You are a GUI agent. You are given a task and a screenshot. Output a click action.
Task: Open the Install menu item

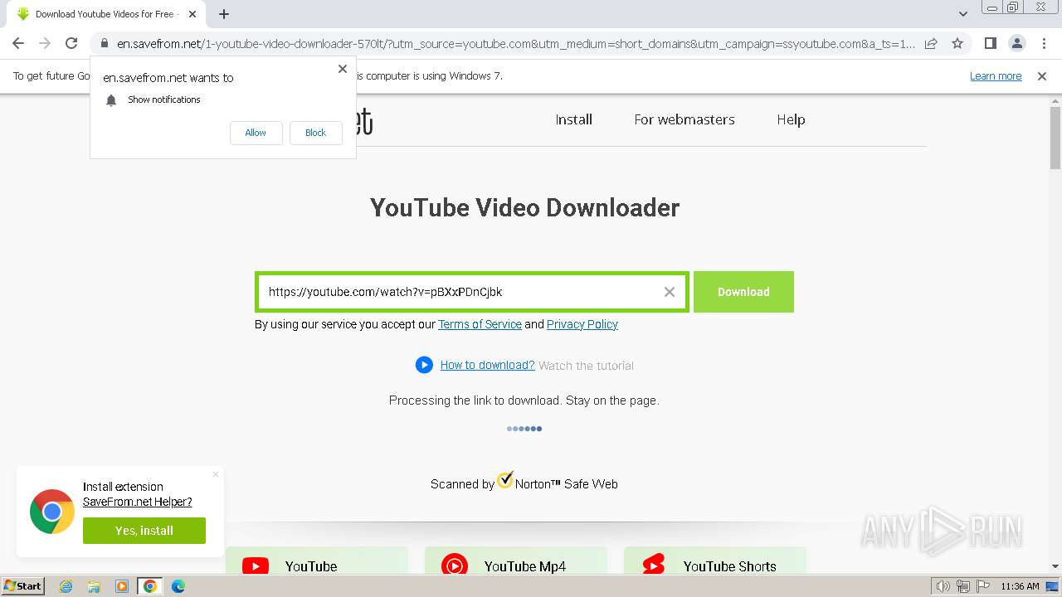[x=573, y=119]
